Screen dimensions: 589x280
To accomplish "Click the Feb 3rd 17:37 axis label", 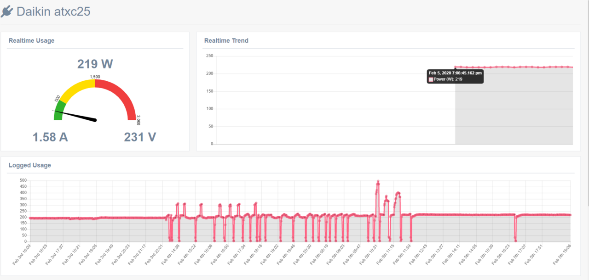I will [x=55, y=254].
